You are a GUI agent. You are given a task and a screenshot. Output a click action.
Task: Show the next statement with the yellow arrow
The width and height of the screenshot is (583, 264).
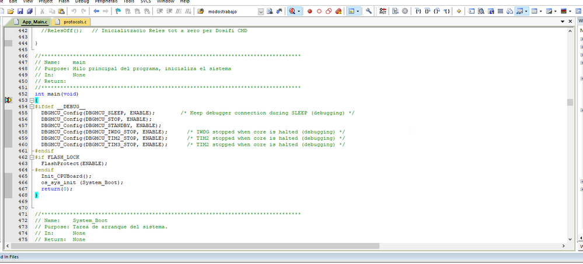click(x=459, y=11)
